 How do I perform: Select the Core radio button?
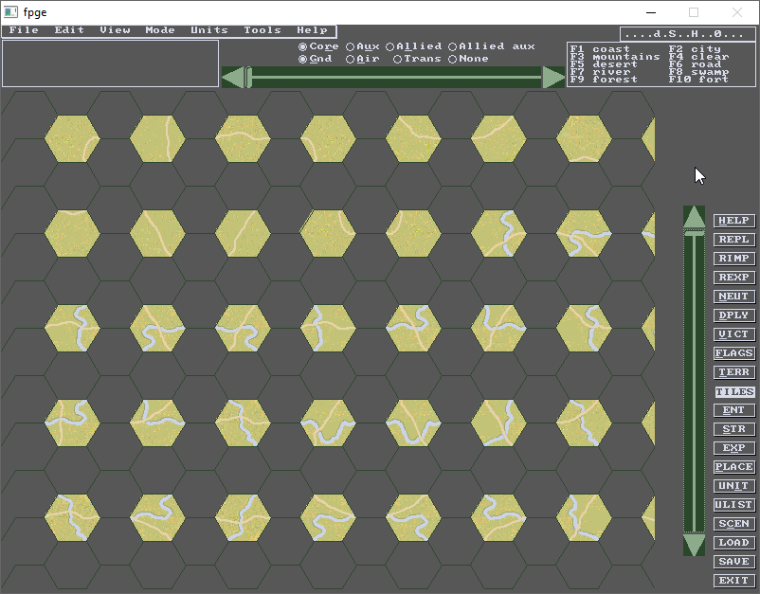pos(318,46)
